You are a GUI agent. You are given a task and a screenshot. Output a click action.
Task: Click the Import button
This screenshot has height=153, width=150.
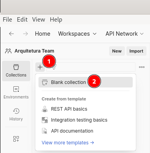136,51
